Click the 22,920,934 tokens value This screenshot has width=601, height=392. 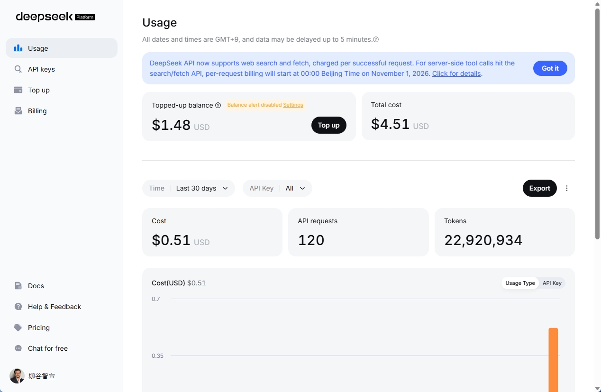[x=483, y=240]
